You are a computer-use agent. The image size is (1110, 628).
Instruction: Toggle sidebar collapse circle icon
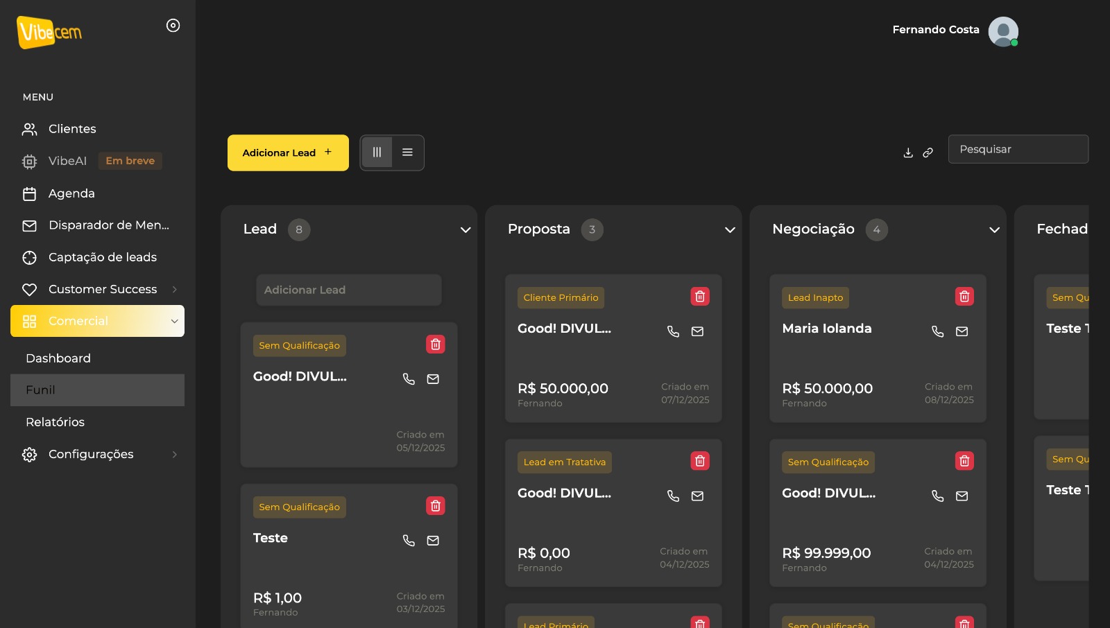[x=173, y=26]
